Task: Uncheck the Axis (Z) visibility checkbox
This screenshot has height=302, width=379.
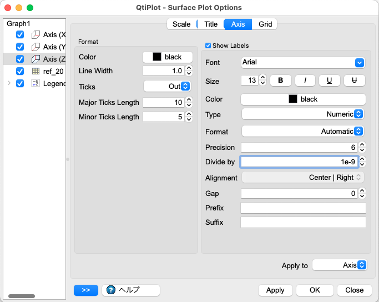Action: point(20,59)
